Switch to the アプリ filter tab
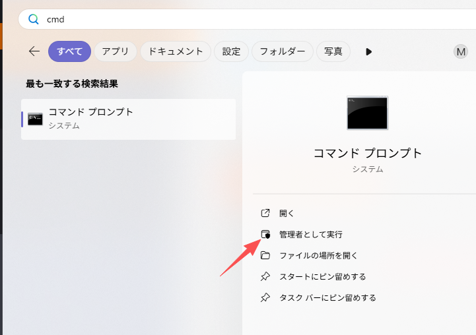 [116, 51]
